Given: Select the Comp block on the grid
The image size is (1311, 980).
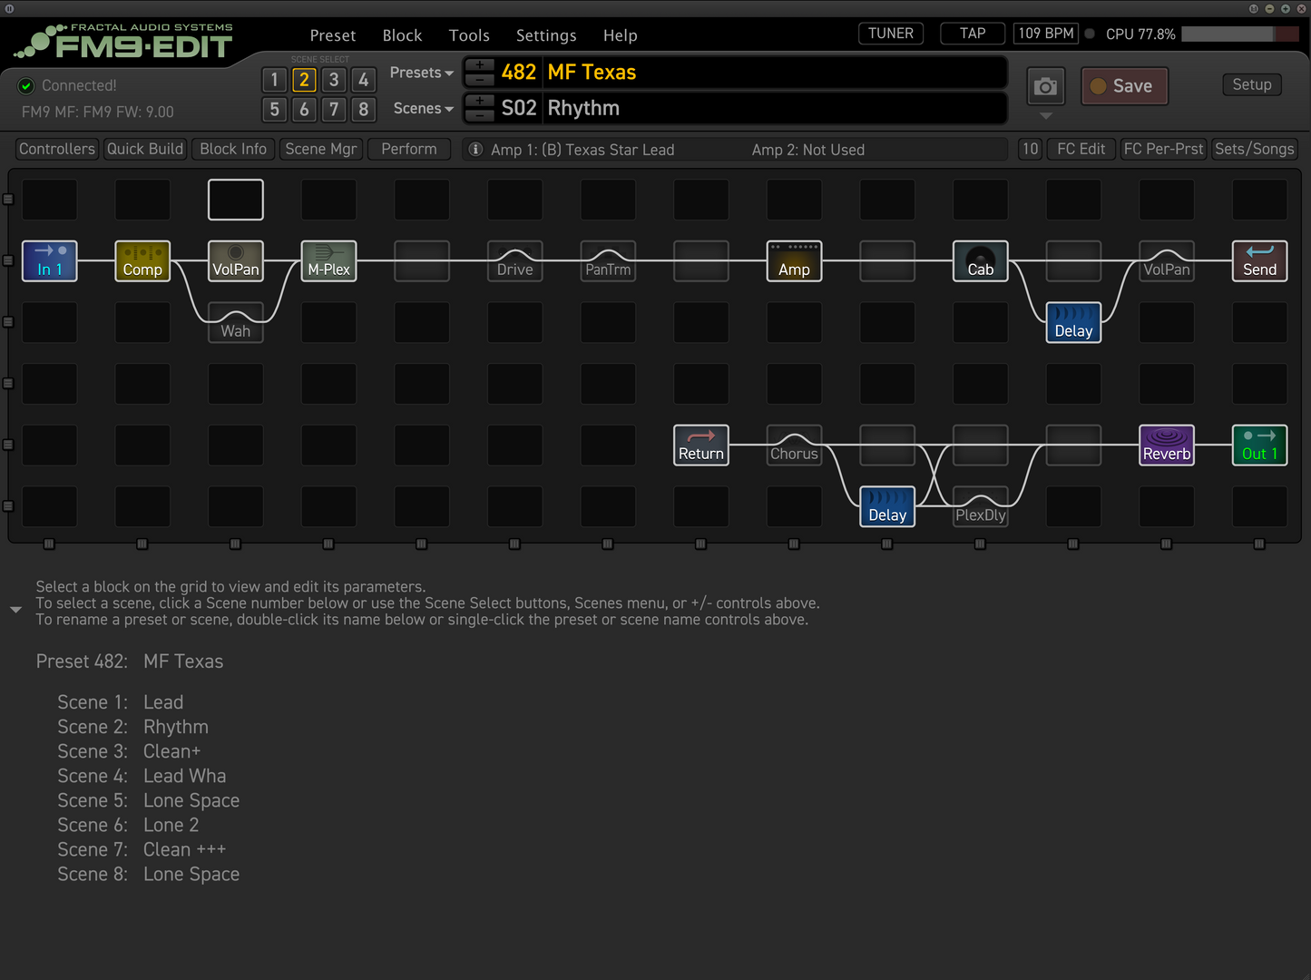Looking at the screenshot, I should (142, 260).
